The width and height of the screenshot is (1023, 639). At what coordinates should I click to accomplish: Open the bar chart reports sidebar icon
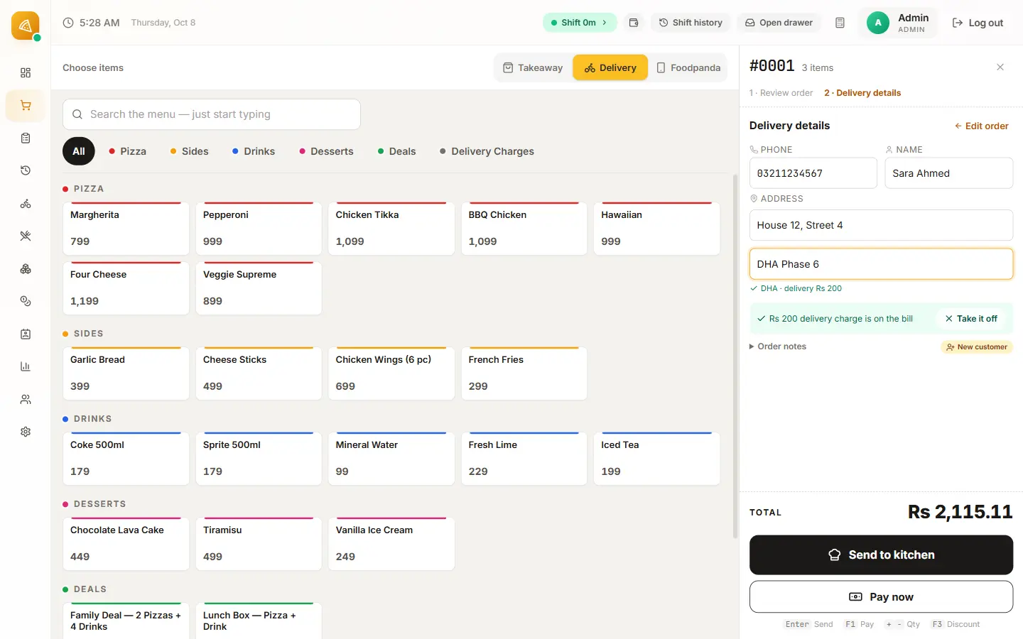point(26,366)
